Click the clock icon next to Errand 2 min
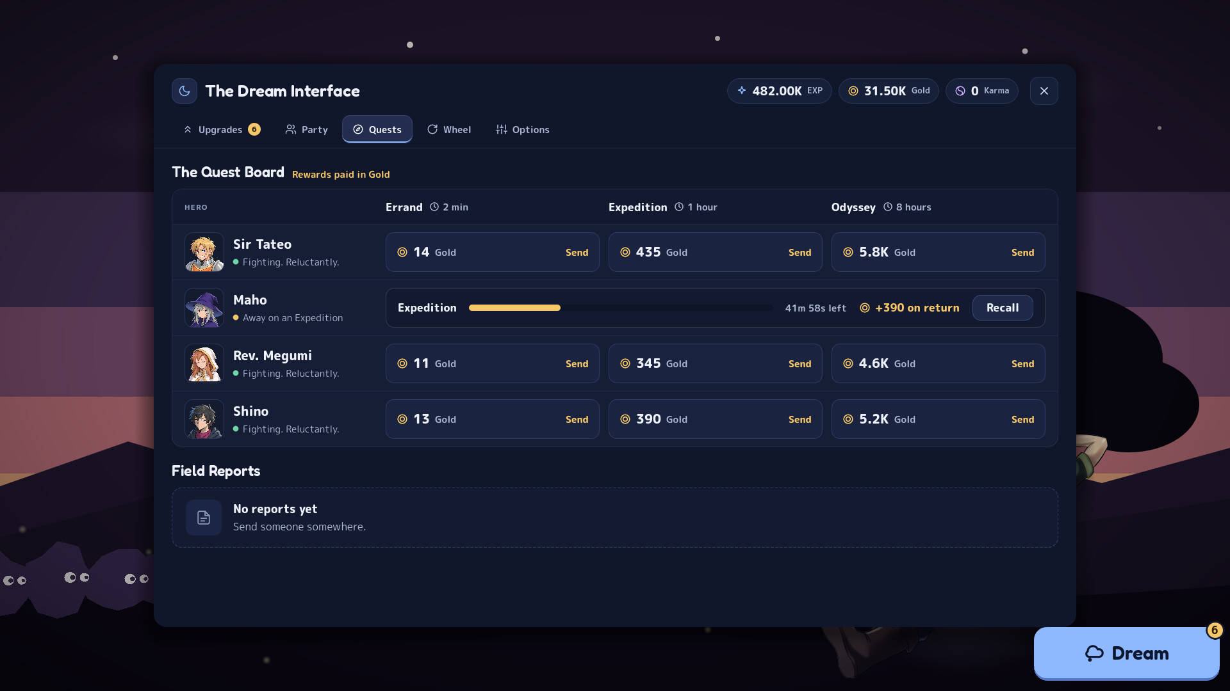 [434, 207]
